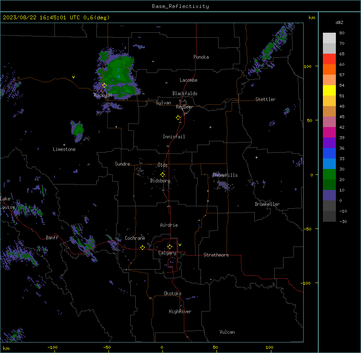Click the Cochrane town label

pos(135,238)
